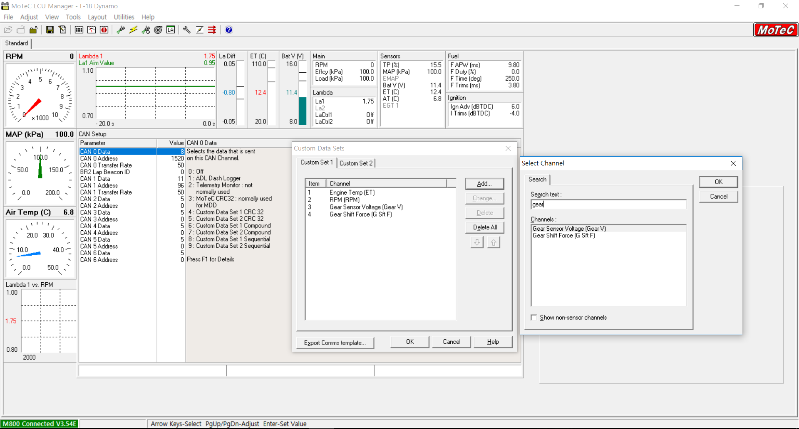This screenshot has width=799, height=429.
Task: Click the Add... button in Custom Data Sets
Action: 484,184
